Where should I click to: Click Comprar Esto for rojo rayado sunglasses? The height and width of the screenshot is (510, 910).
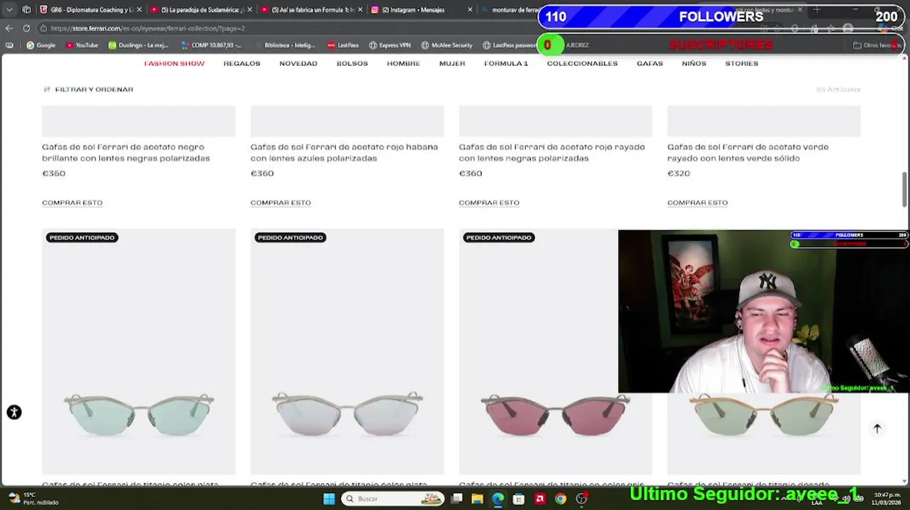click(489, 203)
